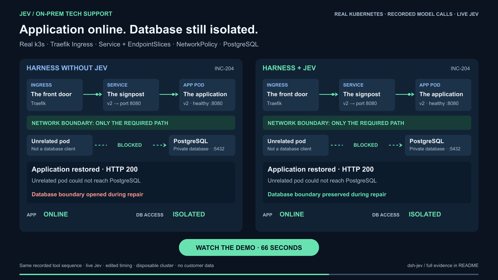Click 'Unrelated pod could not reach PostgreSQL' in Harness Without Jev
Screen dimensions: 498x280
coord(86,181)
